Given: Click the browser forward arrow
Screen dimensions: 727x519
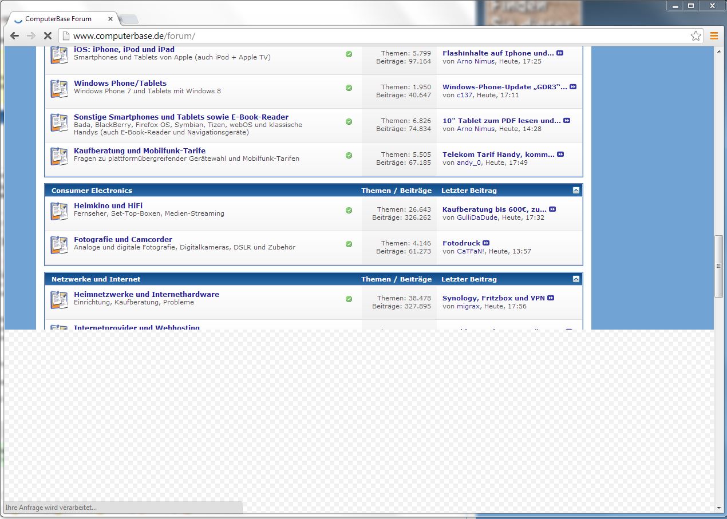Looking at the screenshot, I should [31, 36].
